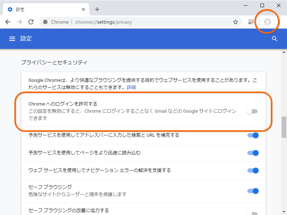Turn off the navigation error resolution toggle
The image size is (287, 215).
[253, 170]
